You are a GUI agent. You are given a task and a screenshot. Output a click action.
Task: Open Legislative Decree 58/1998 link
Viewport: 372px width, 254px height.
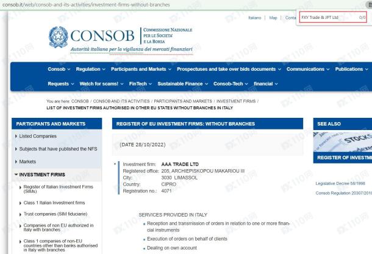[340, 183]
